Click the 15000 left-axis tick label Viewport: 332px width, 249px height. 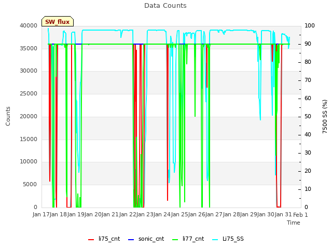coord(29,139)
